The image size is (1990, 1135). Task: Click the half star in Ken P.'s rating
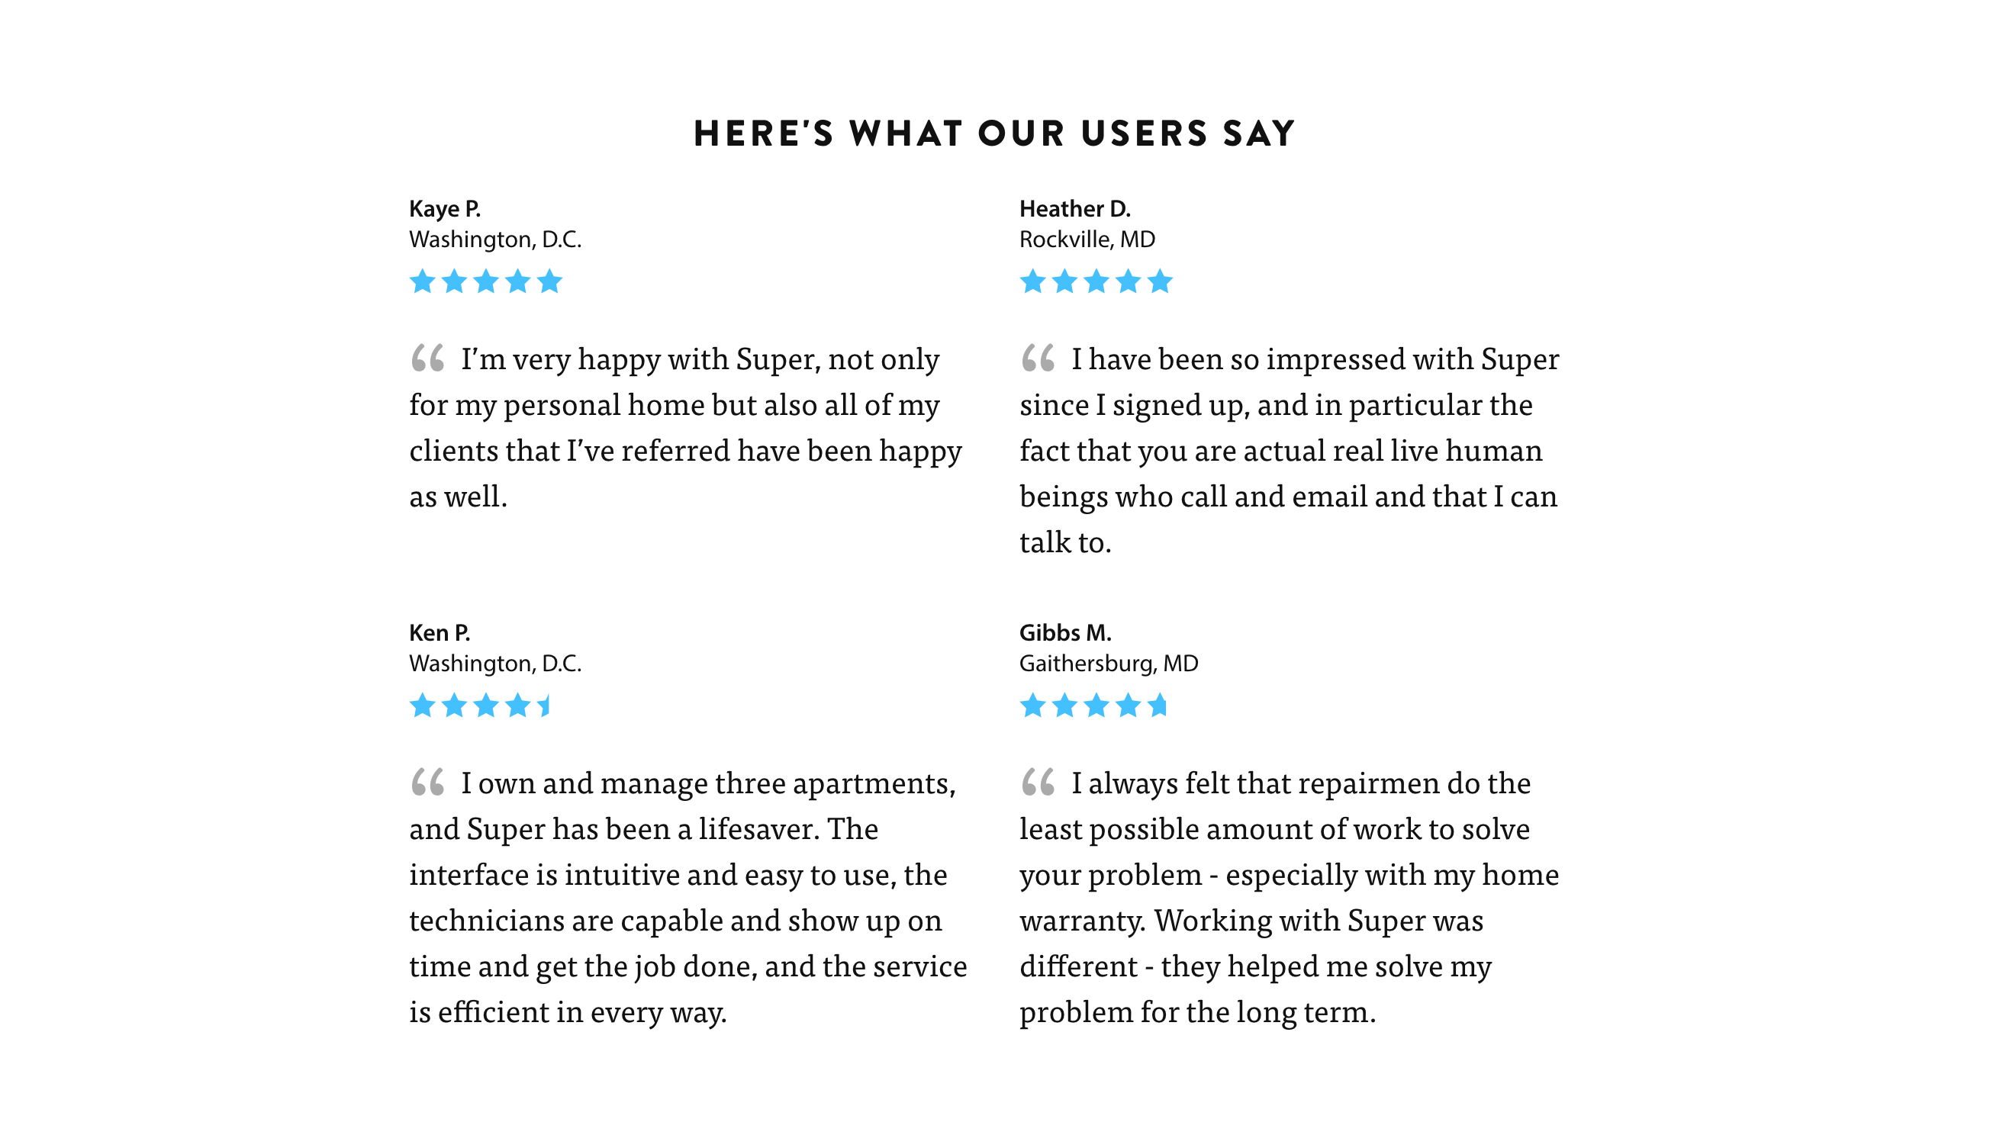[x=544, y=705]
